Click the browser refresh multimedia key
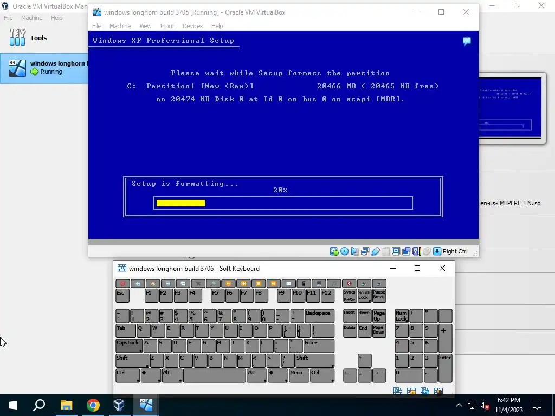 tap(183, 284)
